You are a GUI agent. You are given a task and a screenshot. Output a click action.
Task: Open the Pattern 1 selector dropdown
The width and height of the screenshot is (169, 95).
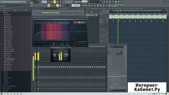(76, 5)
